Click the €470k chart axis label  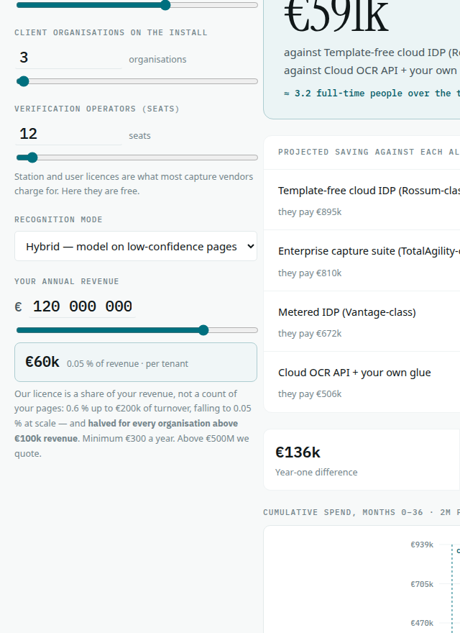point(422,624)
